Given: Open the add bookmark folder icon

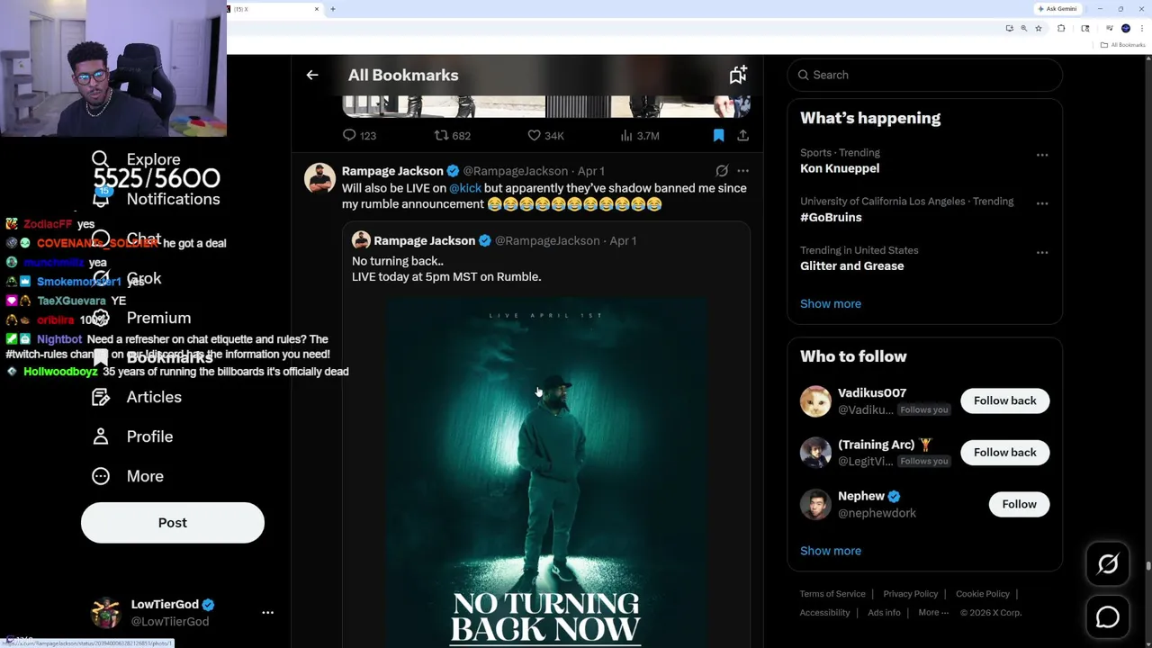Looking at the screenshot, I should pos(738,75).
